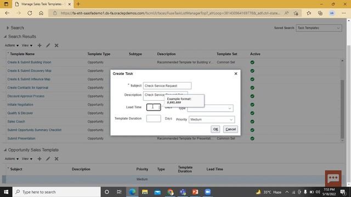Click Edit pencil icon in Search Results toolbar

[48, 45]
